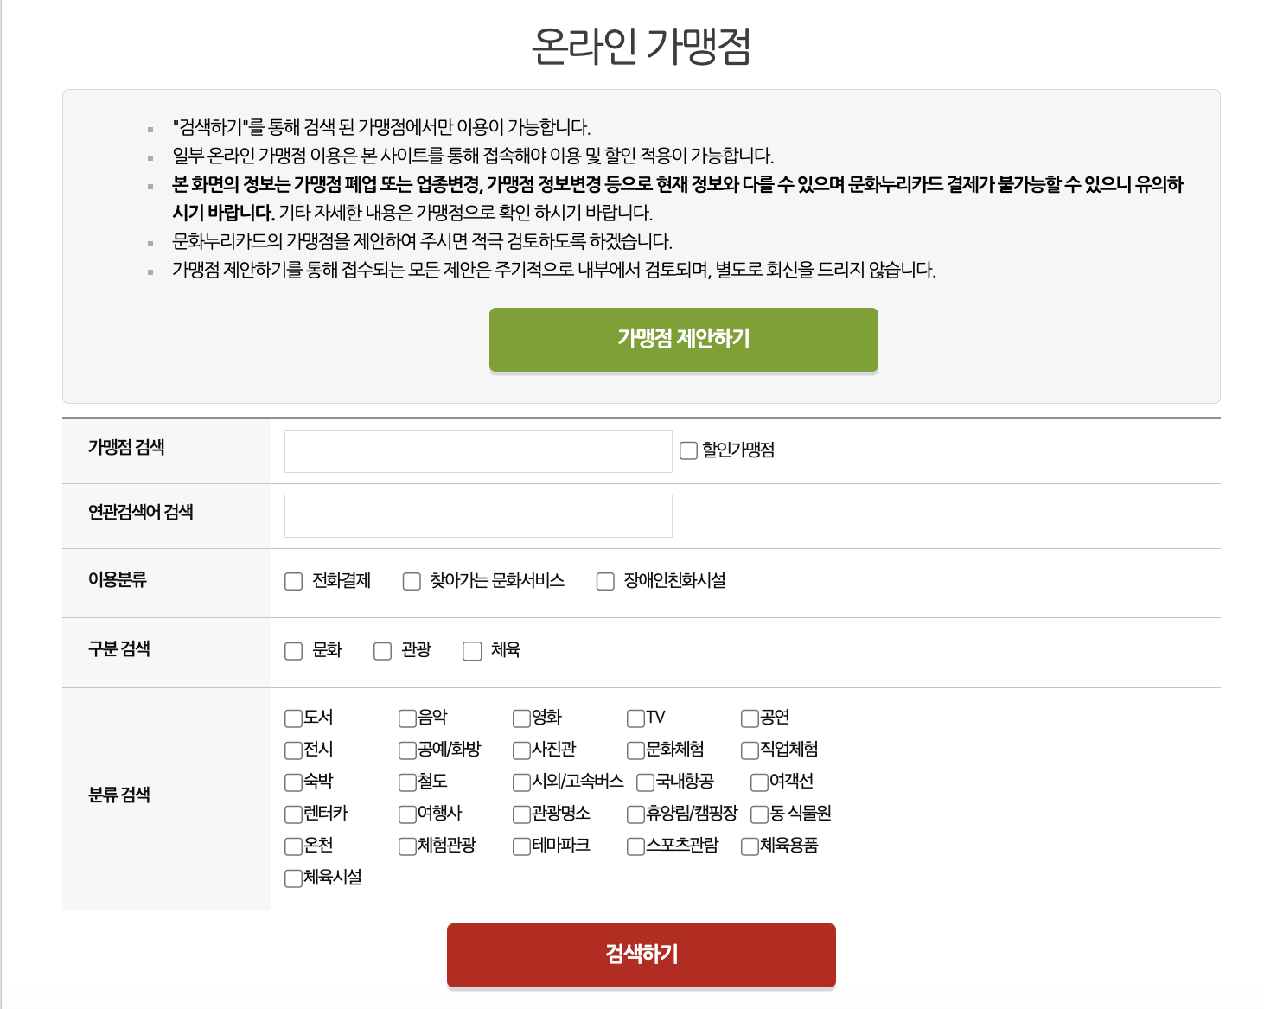This screenshot has height=1009, width=1264.
Task: Click the 연관검색어 검색 input field
Action: tap(477, 515)
